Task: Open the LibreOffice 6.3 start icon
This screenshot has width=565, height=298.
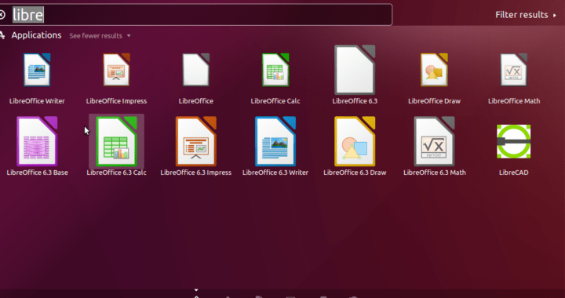Action: tap(355, 70)
